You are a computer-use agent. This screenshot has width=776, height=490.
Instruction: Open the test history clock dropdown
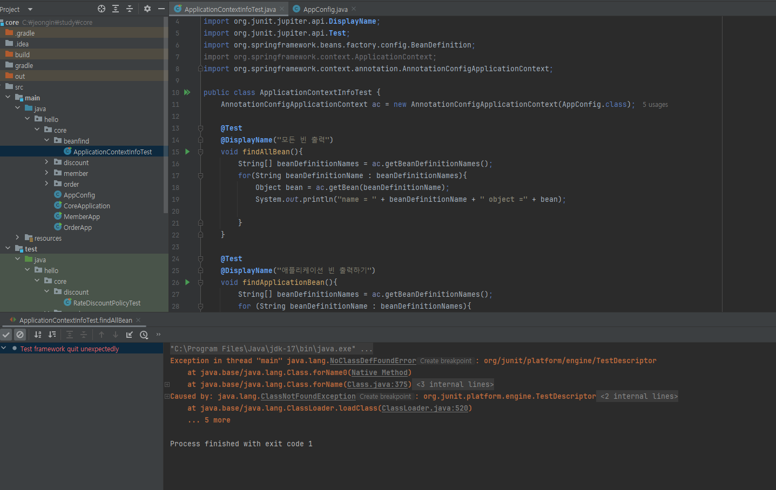(144, 335)
